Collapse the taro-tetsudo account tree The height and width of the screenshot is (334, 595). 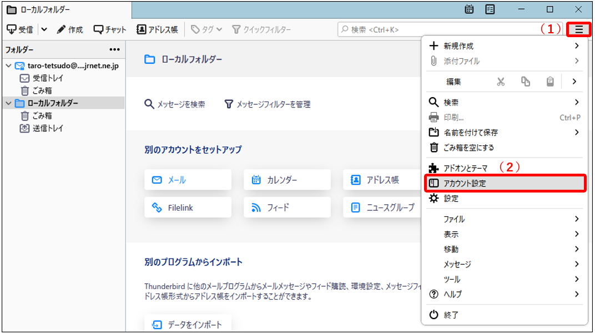(x=9, y=66)
